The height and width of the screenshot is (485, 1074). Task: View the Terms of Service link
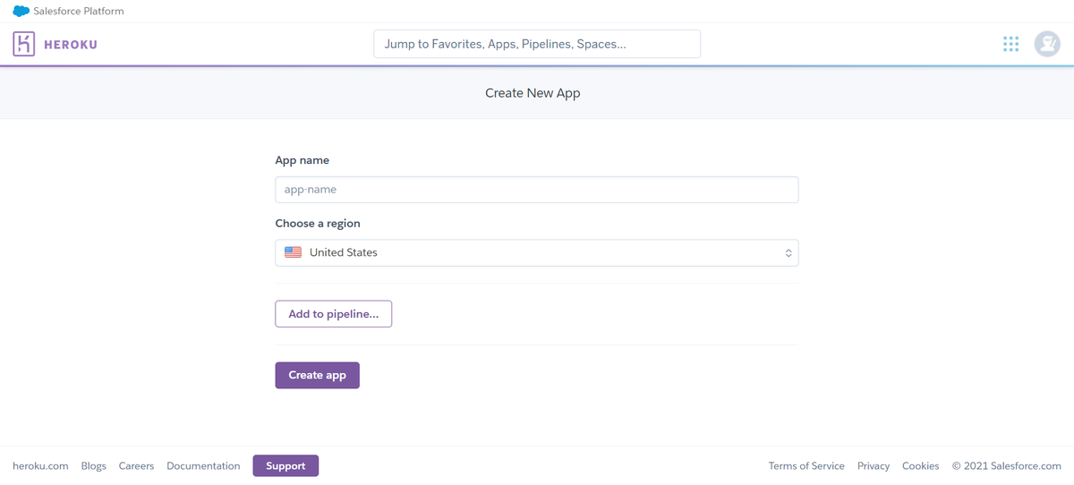click(x=806, y=466)
